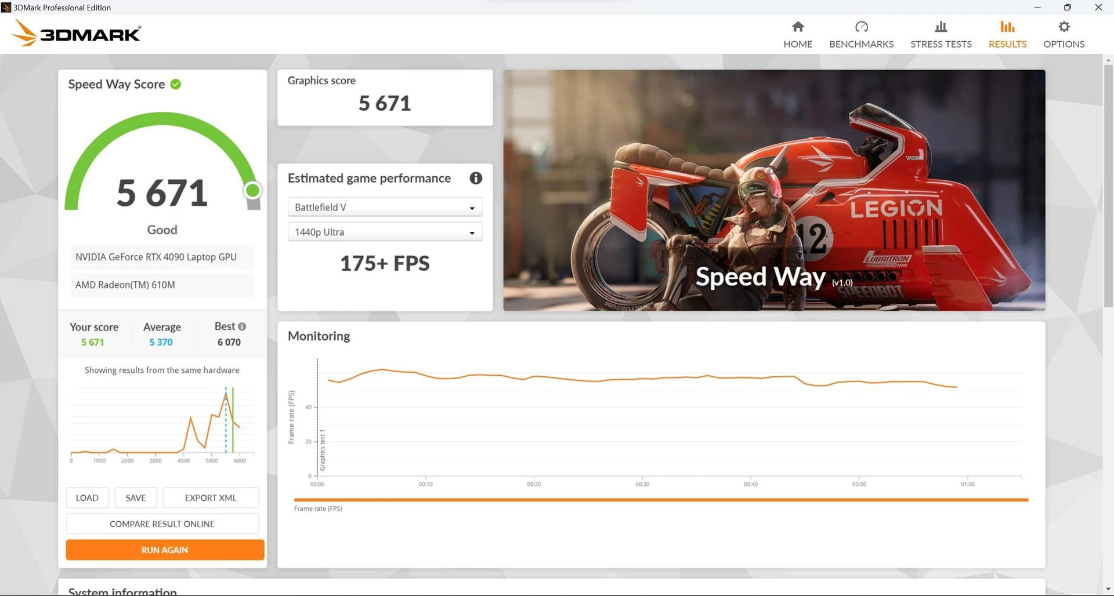The width and height of the screenshot is (1114, 596).
Task: Click the Good rating label
Action: pos(162,230)
